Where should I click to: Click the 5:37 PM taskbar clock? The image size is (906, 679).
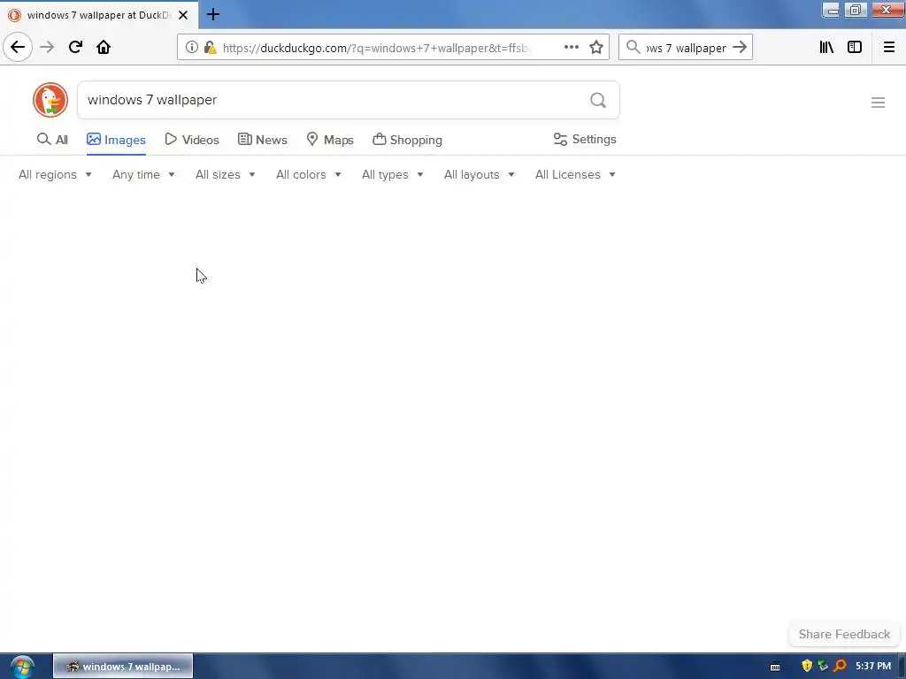pos(873,667)
